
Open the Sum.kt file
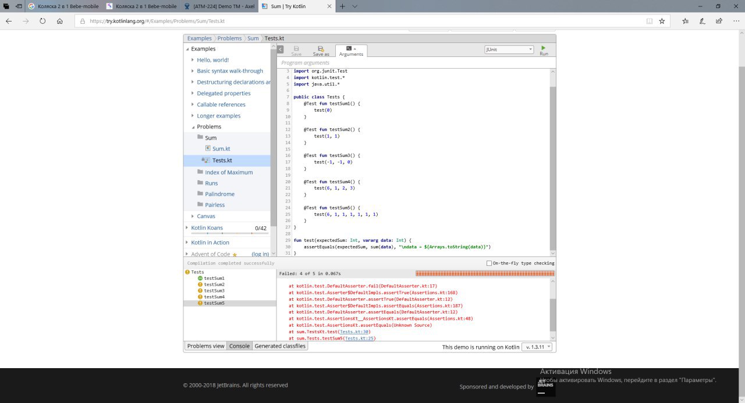[x=221, y=149]
